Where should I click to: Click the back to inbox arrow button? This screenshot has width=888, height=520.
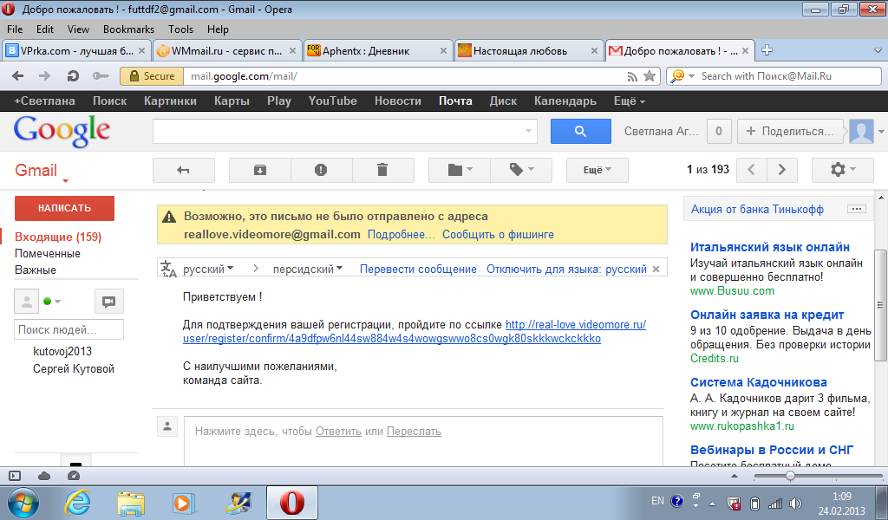coord(184,170)
